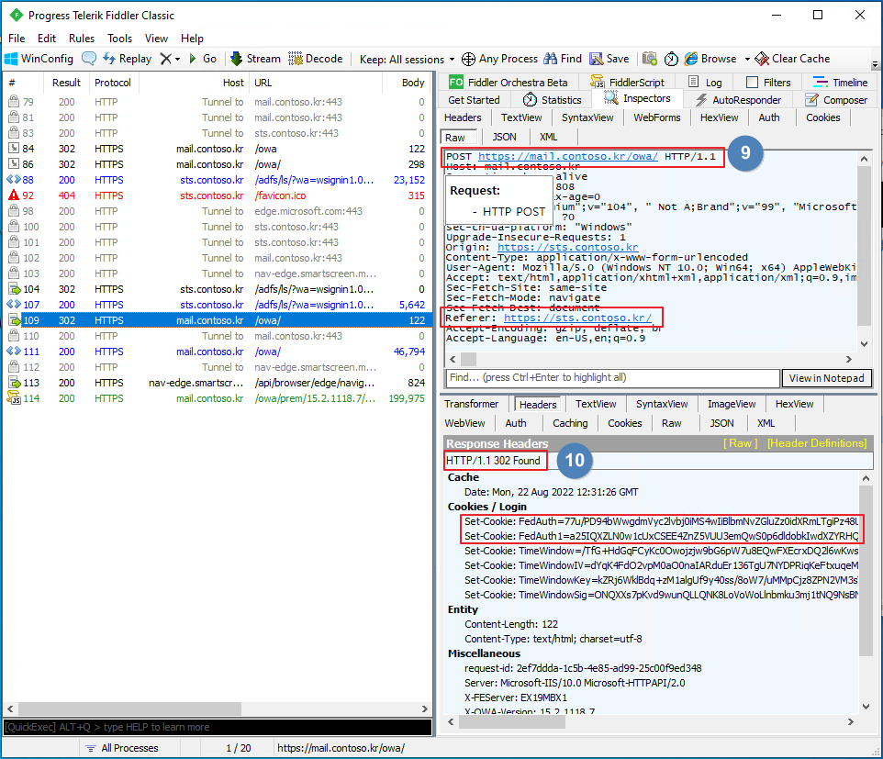Open the Timeline tab

pyautogui.click(x=841, y=83)
